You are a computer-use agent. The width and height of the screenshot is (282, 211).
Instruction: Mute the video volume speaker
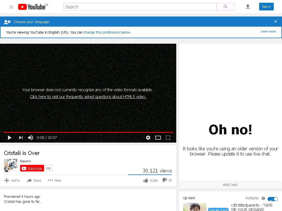tap(31, 138)
